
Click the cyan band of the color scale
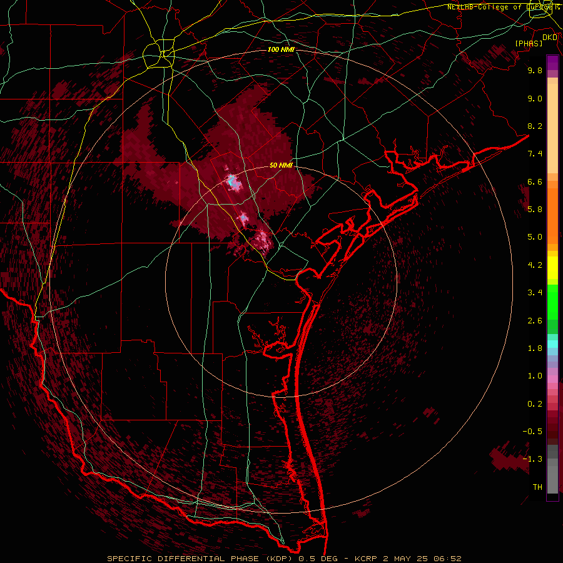click(552, 344)
